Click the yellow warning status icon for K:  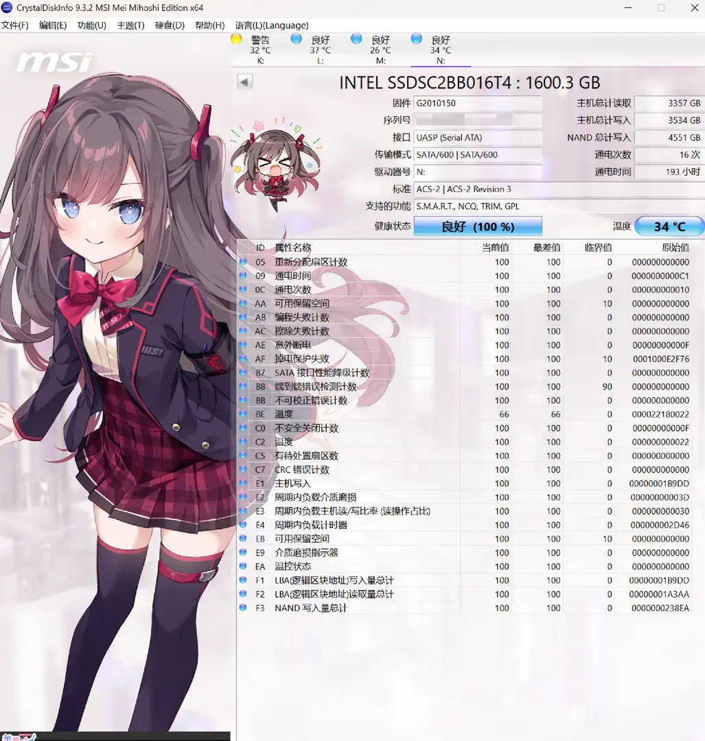(236, 38)
